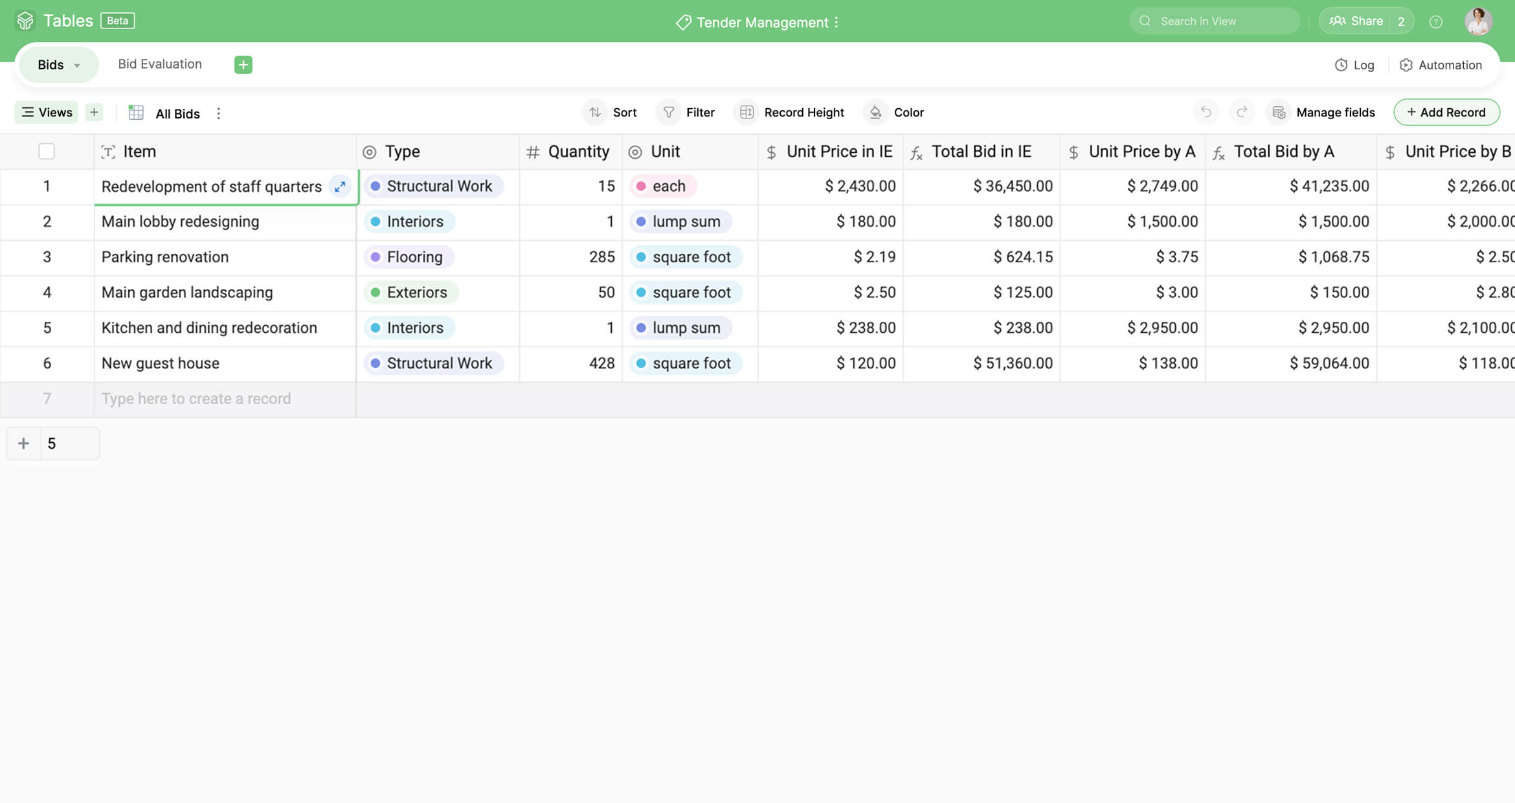Open Record Height options
This screenshot has height=803, width=1515.
[791, 113]
